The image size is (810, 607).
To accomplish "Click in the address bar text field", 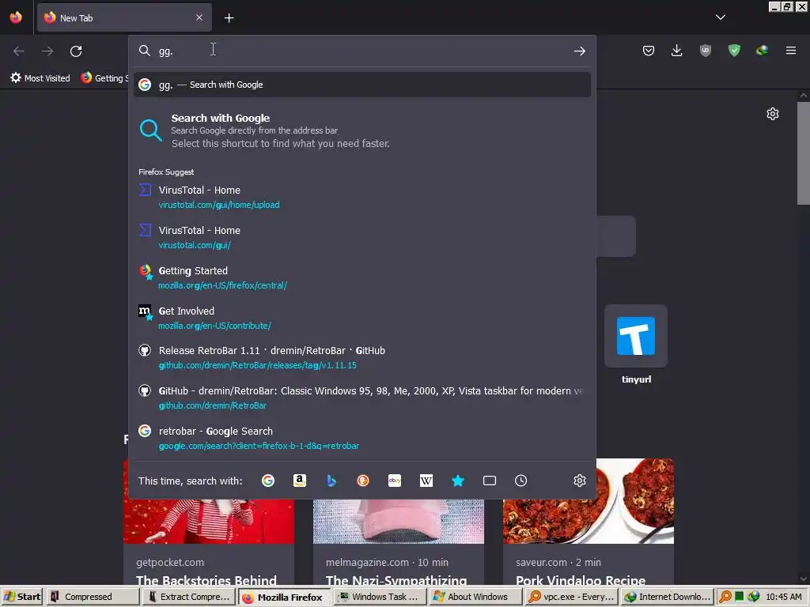I will coord(361,51).
